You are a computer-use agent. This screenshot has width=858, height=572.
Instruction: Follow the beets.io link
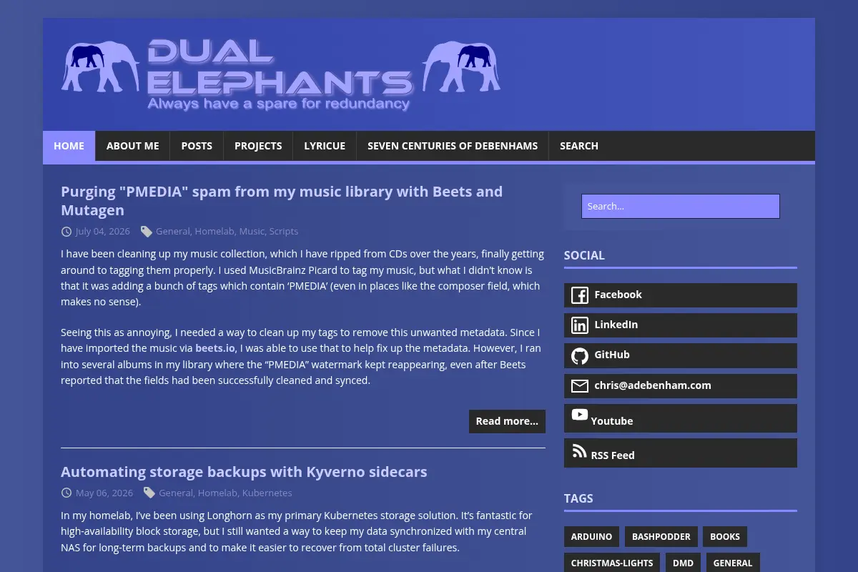pos(215,349)
